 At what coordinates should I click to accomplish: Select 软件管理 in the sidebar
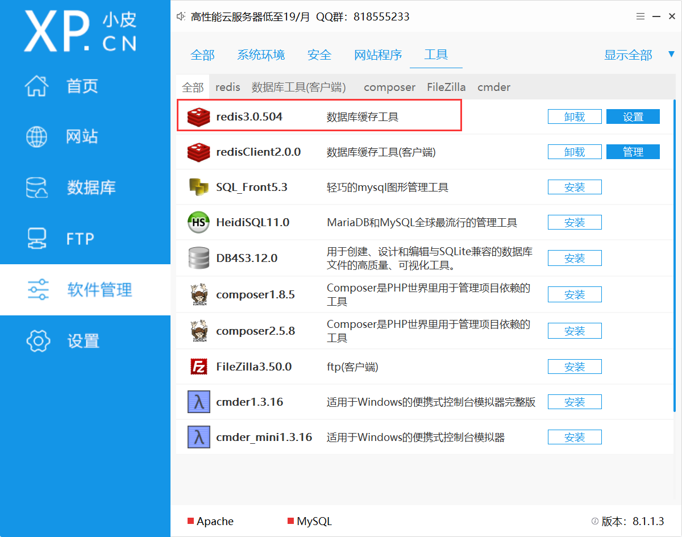(x=85, y=290)
